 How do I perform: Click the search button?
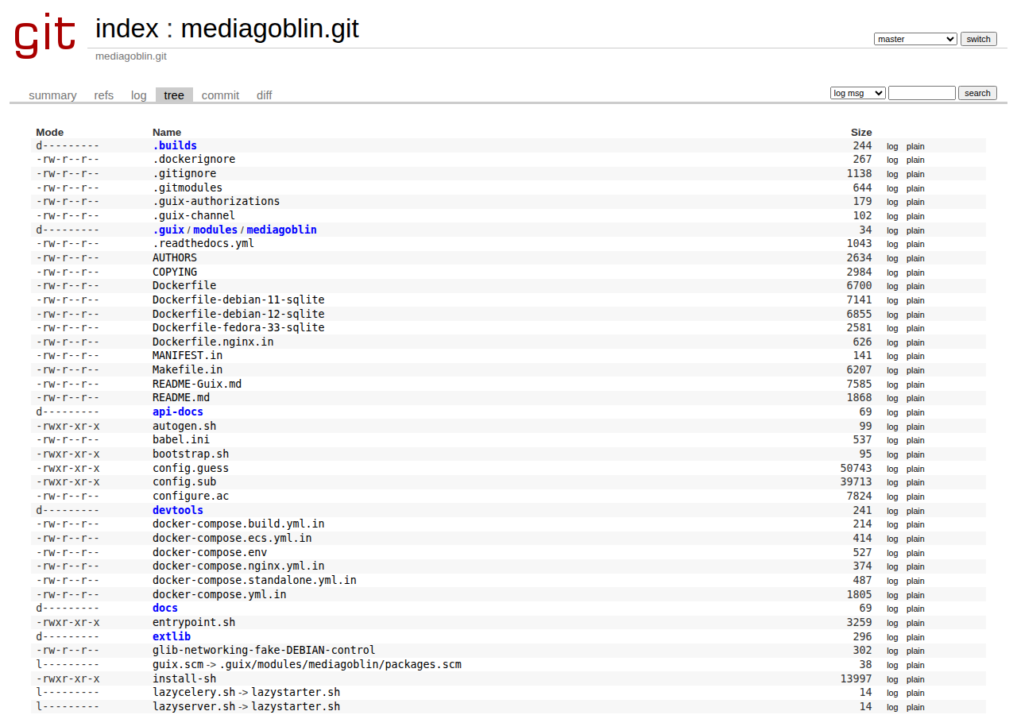pos(977,93)
